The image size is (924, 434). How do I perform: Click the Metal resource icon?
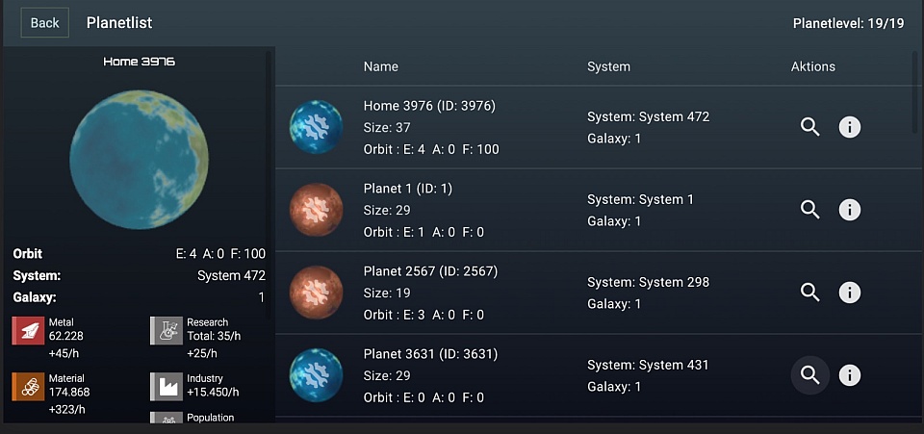(28, 330)
